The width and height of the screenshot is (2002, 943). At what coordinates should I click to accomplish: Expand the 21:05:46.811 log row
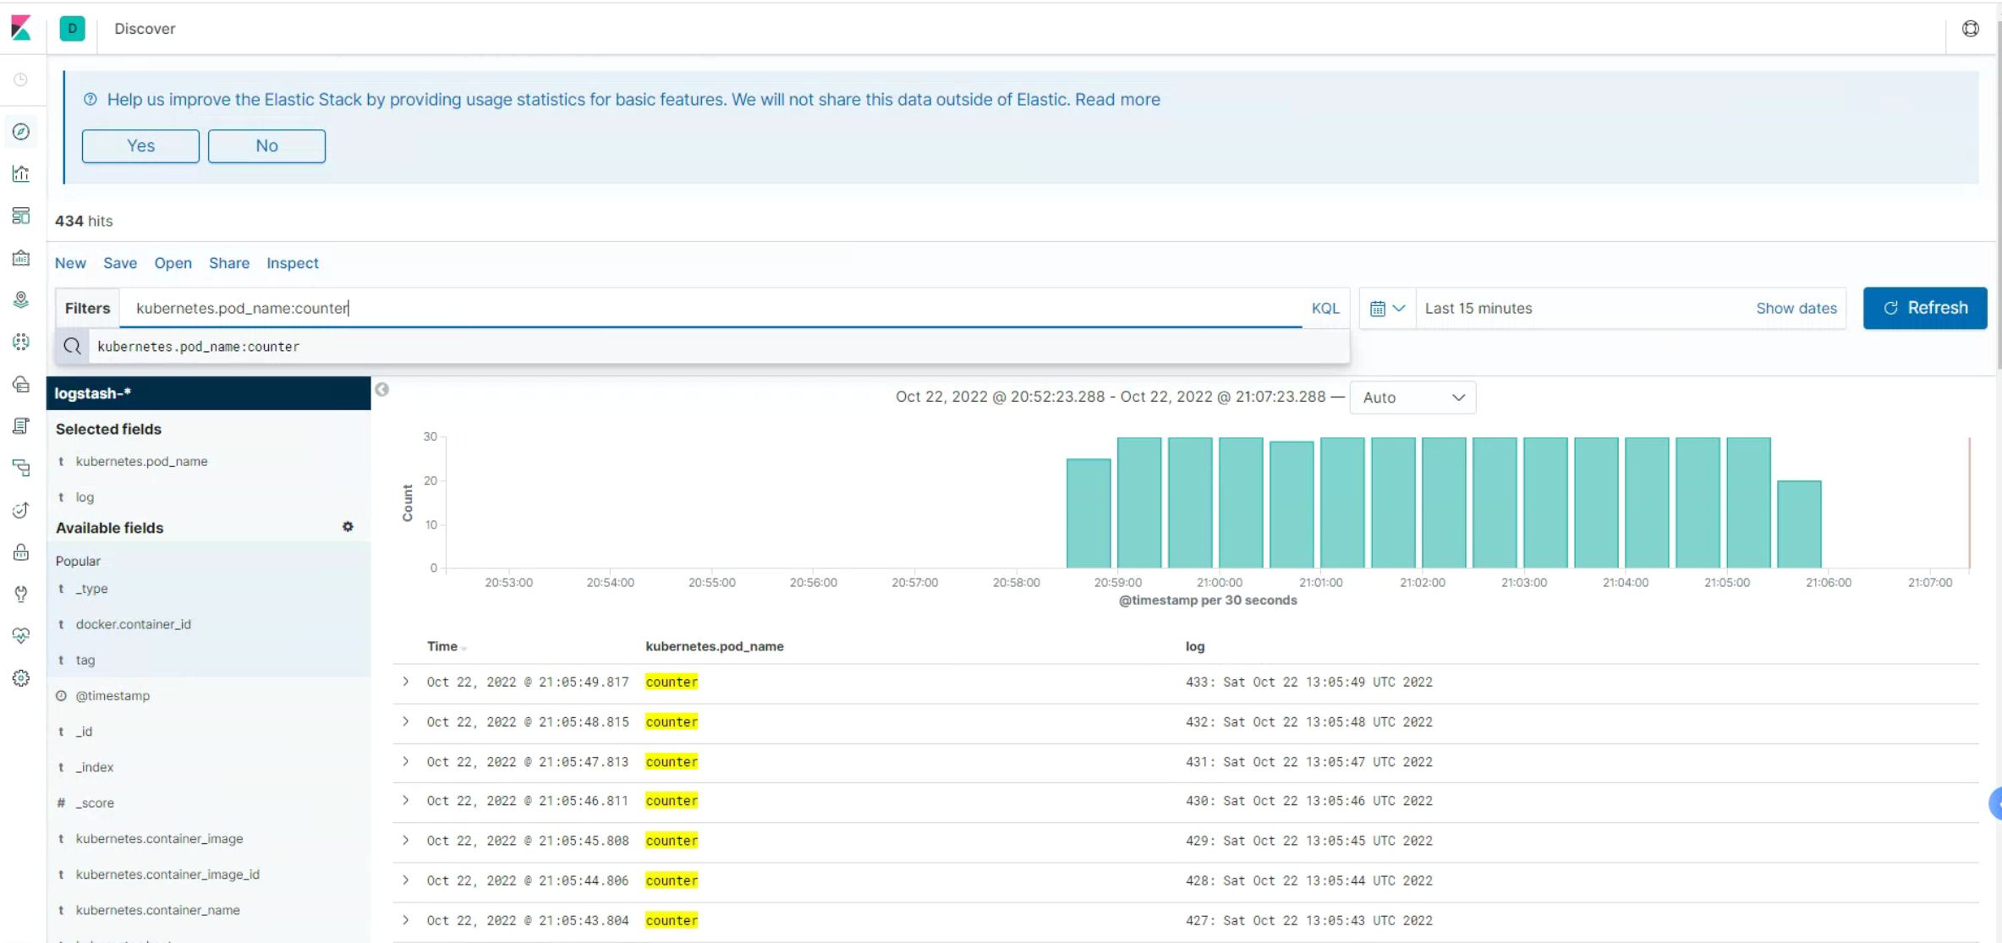tap(406, 800)
